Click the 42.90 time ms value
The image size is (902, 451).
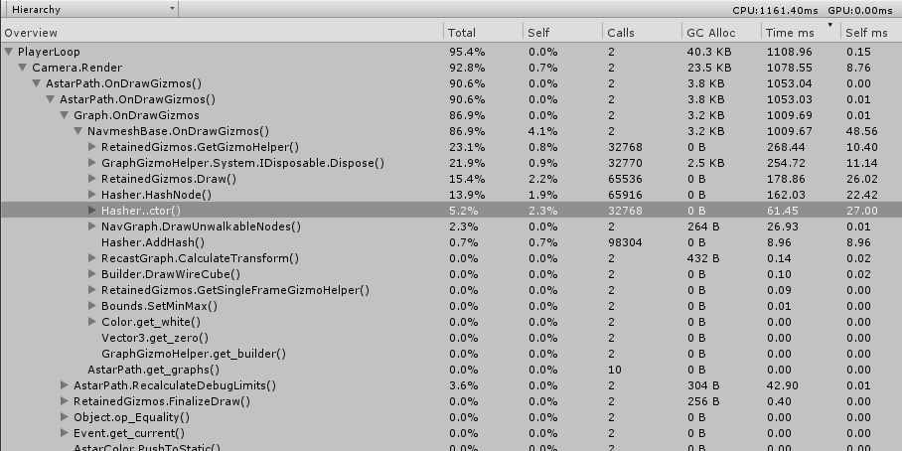click(783, 385)
